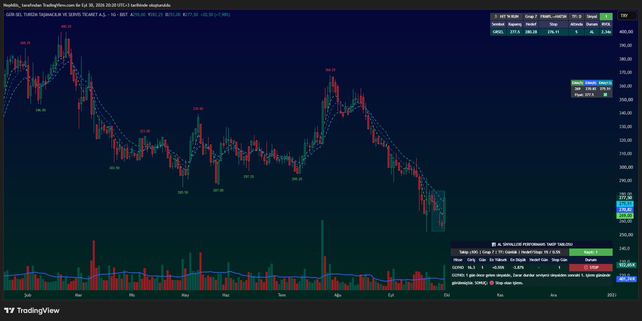
Task: Click the 368.25 high marker on chart
Action: coord(330,70)
